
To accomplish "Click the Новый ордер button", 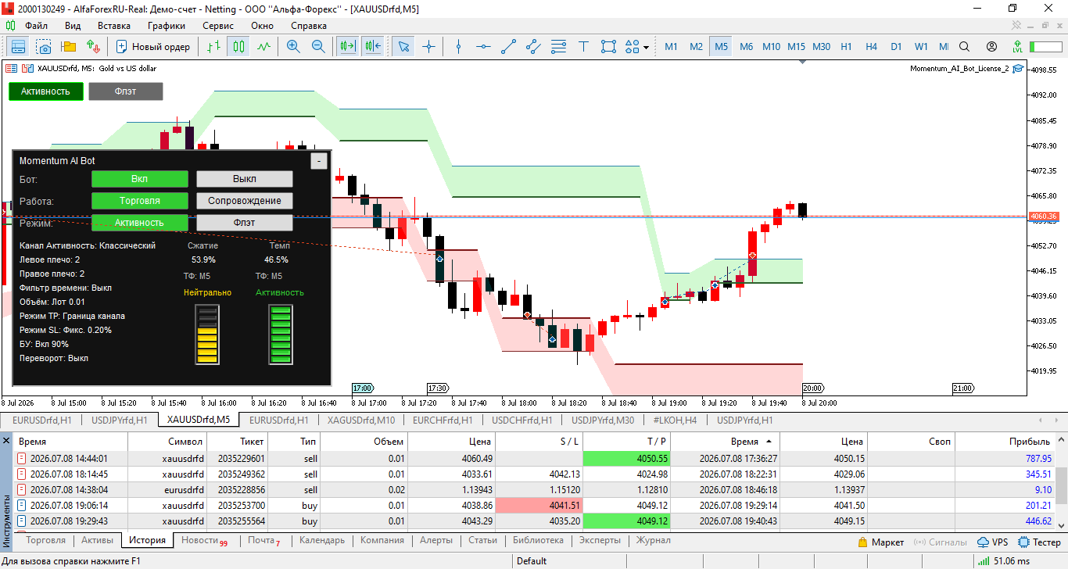I will click(152, 47).
